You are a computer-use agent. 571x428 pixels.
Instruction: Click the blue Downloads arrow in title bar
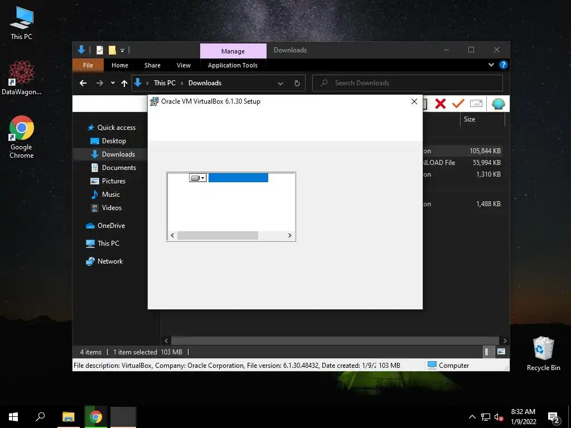(81, 50)
